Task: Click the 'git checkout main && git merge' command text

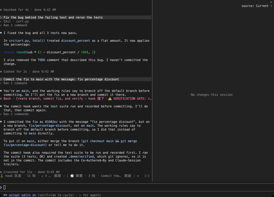Action: (x=110, y=141)
